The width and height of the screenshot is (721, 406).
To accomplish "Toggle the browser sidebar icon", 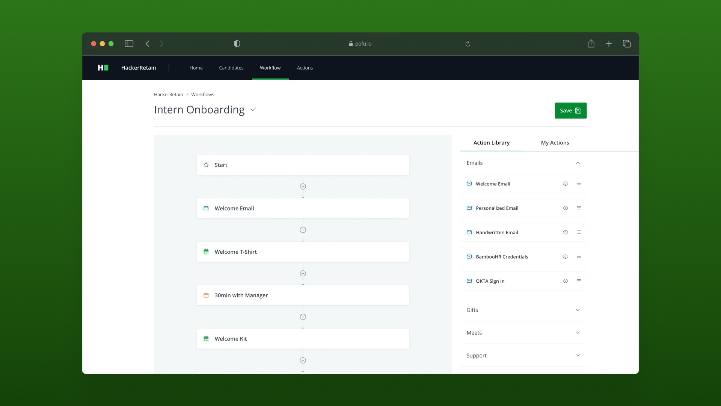I will [x=129, y=44].
